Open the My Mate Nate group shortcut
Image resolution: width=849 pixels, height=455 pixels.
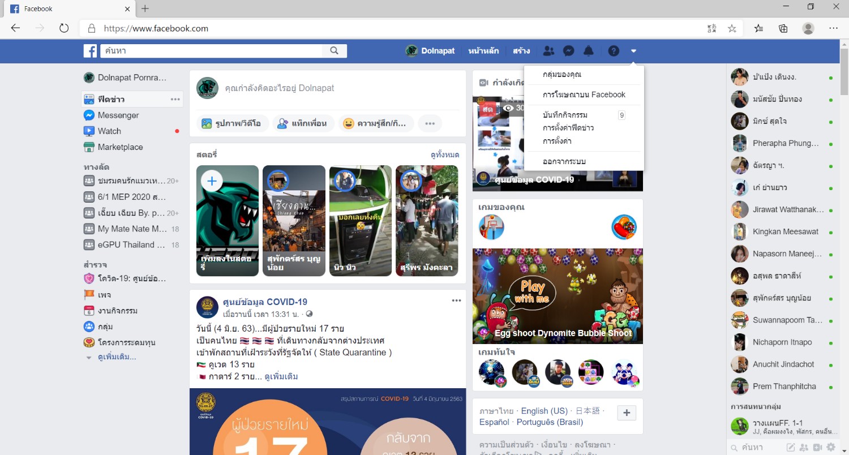point(131,229)
